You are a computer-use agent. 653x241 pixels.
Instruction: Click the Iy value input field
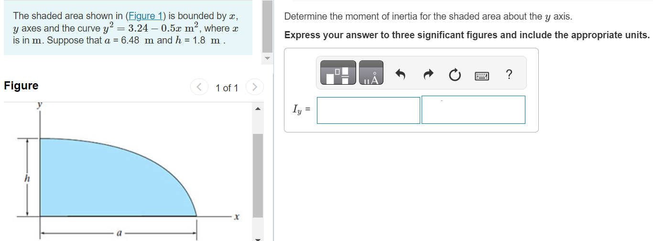pos(369,110)
